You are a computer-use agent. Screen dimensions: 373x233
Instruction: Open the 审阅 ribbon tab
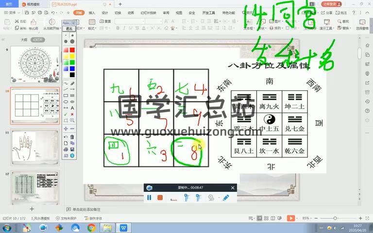[x=166, y=13]
